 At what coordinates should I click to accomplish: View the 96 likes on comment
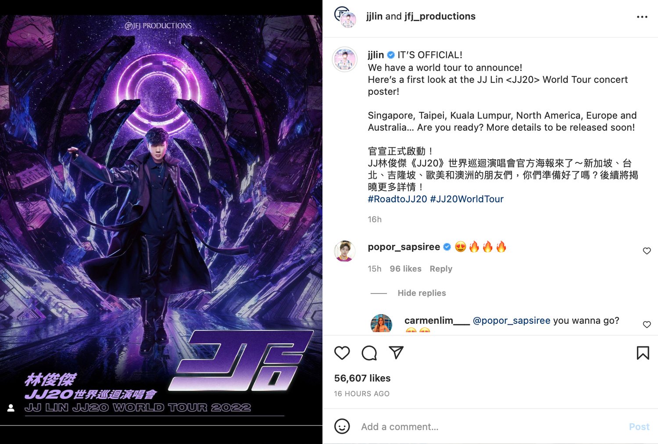point(405,269)
